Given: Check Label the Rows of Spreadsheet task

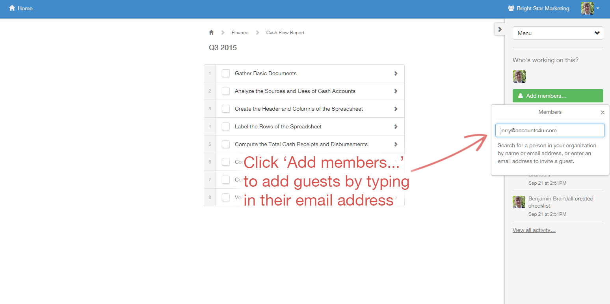Looking at the screenshot, I should 226,126.
